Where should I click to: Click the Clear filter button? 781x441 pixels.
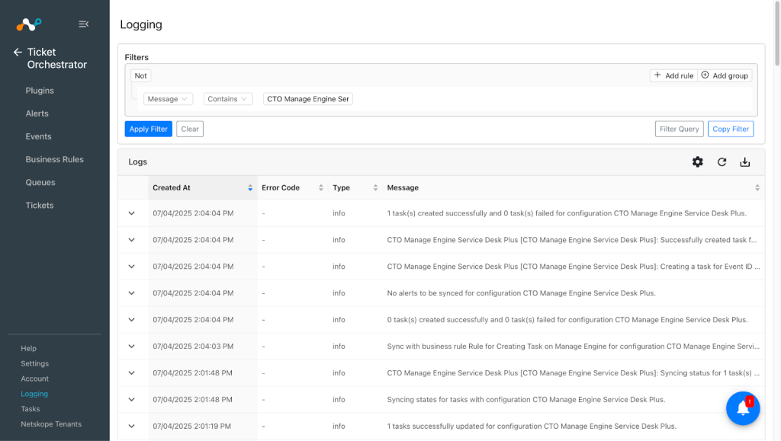pos(190,129)
